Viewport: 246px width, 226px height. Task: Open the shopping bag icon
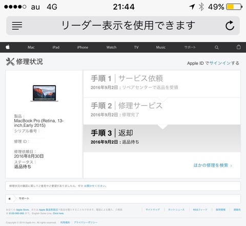239,47
